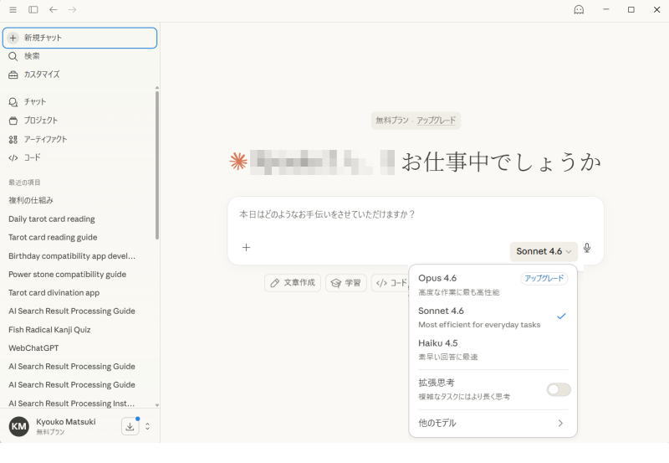The image size is (669, 463).
Task: Open アーティファクト in the sidebar
Action: click(45, 139)
